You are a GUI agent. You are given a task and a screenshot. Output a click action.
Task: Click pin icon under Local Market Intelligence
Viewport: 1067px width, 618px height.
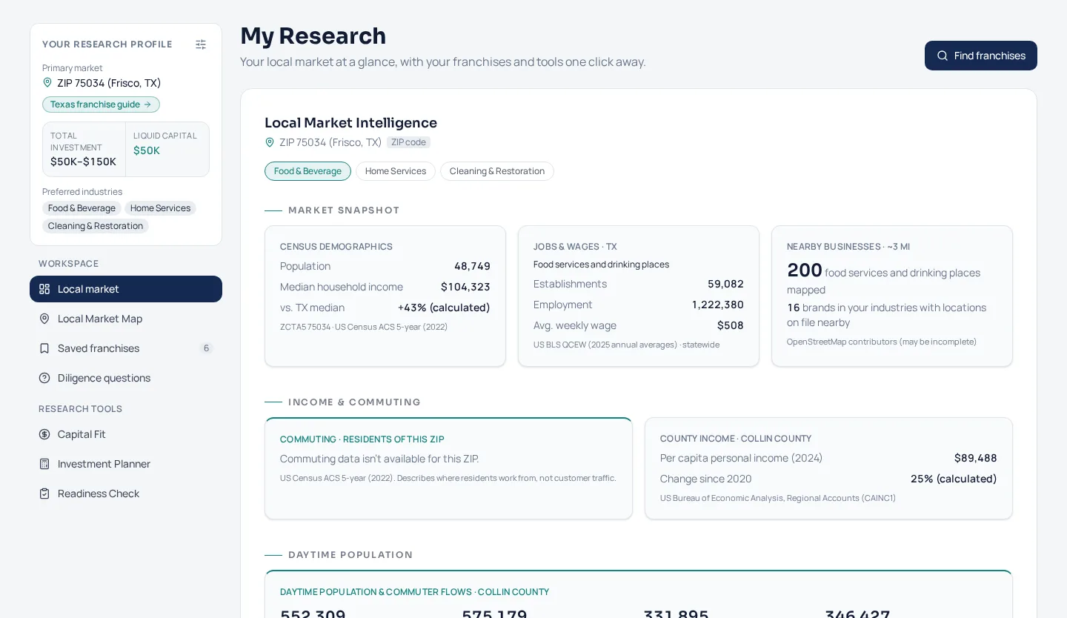(270, 142)
